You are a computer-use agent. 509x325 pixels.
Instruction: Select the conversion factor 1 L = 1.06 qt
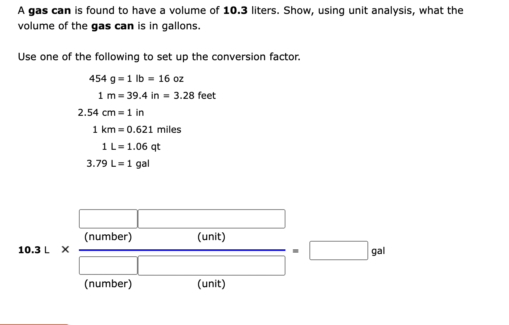(131, 147)
